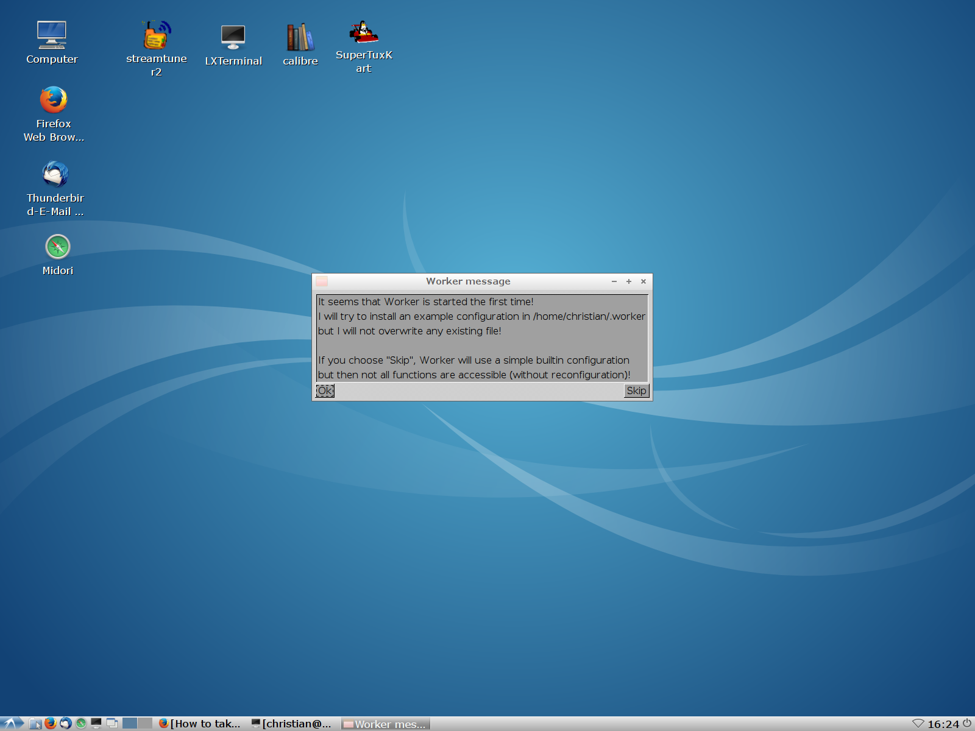Launch Thunderbird from the taskbar quick launch

66,723
